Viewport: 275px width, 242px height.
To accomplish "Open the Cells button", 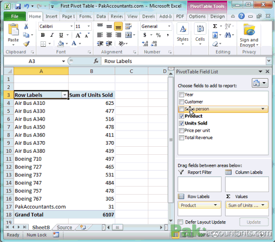I will click(200, 34).
